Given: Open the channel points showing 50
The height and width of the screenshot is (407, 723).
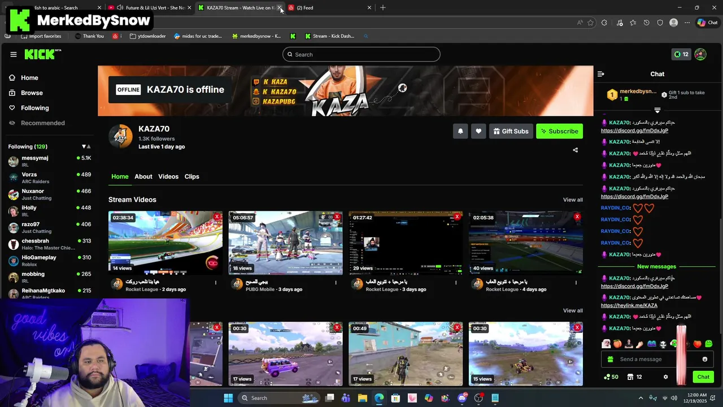Looking at the screenshot, I should coord(611,377).
